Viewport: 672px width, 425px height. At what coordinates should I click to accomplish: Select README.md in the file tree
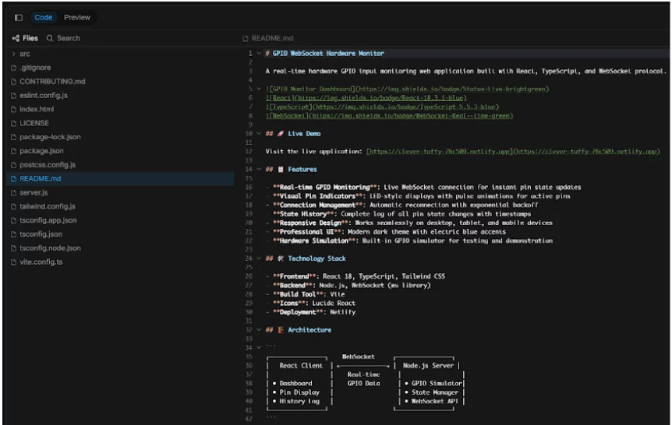click(120, 178)
